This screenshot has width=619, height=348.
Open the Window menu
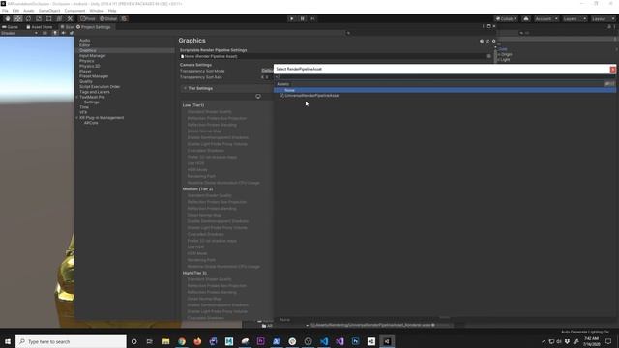pos(97,11)
